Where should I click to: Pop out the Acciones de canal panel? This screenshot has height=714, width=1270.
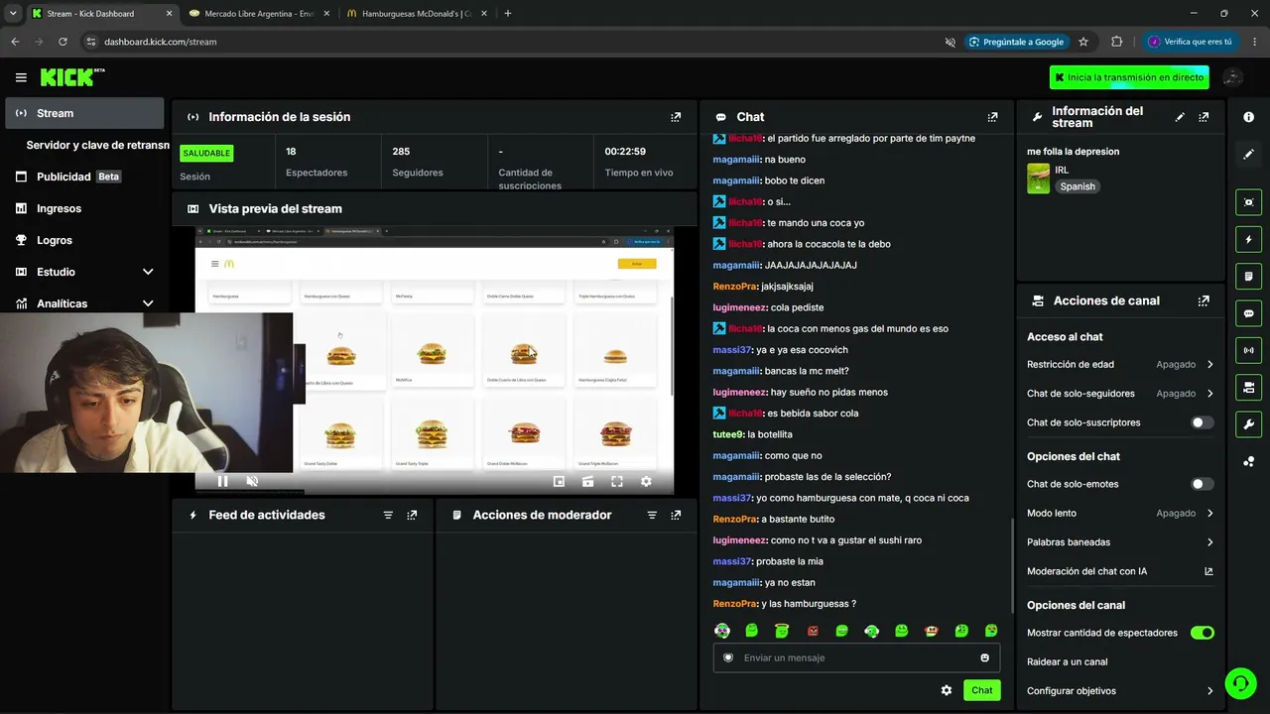pyautogui.click(x=1204, y=300)
